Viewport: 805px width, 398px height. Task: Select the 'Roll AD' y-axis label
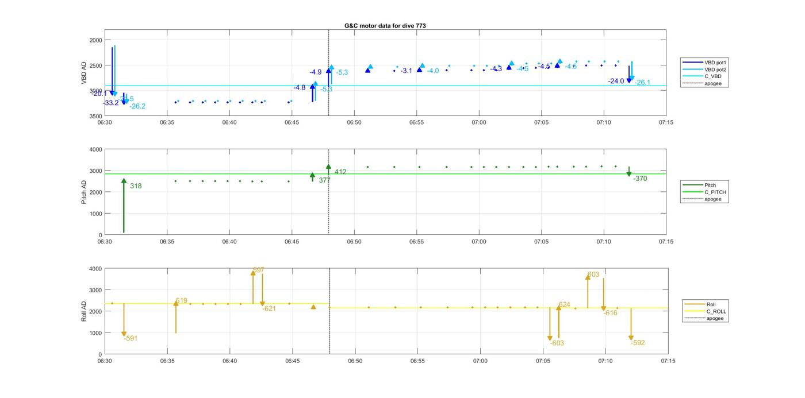(84, 310)
